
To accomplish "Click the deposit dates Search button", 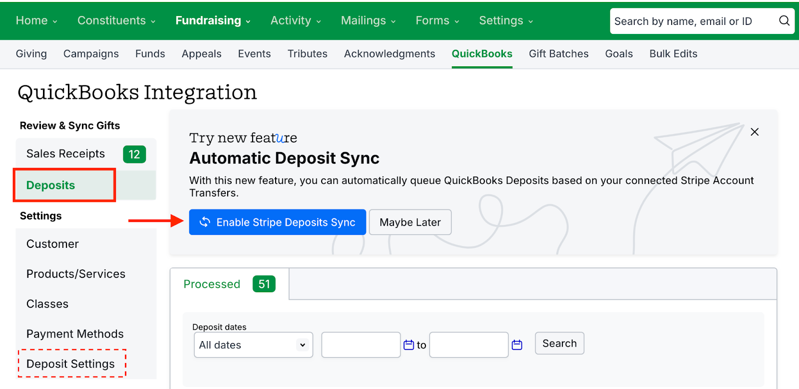I will [559, 343].
